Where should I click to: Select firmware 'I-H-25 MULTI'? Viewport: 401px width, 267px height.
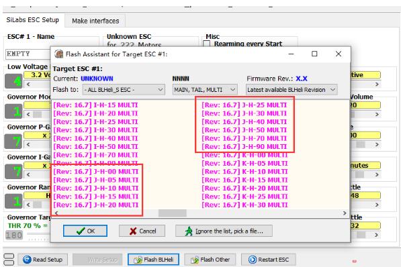95,122
